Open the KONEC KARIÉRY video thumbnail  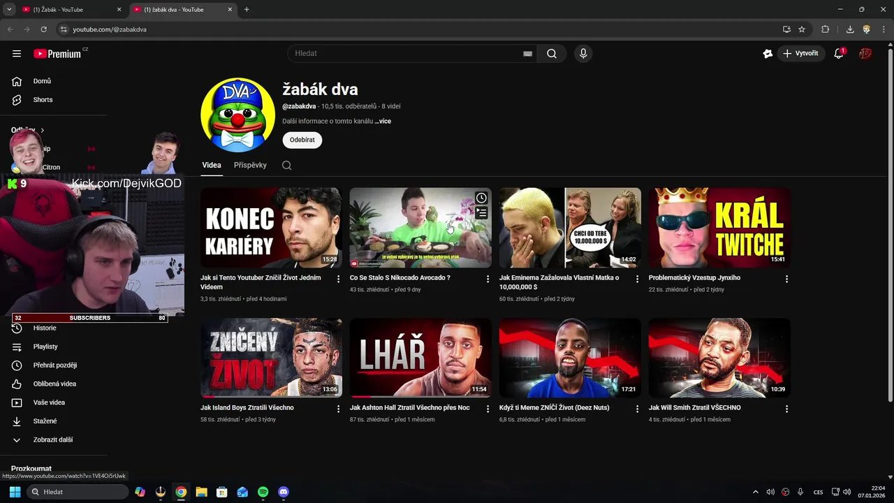pyautogui.click(x=271, y=227)
